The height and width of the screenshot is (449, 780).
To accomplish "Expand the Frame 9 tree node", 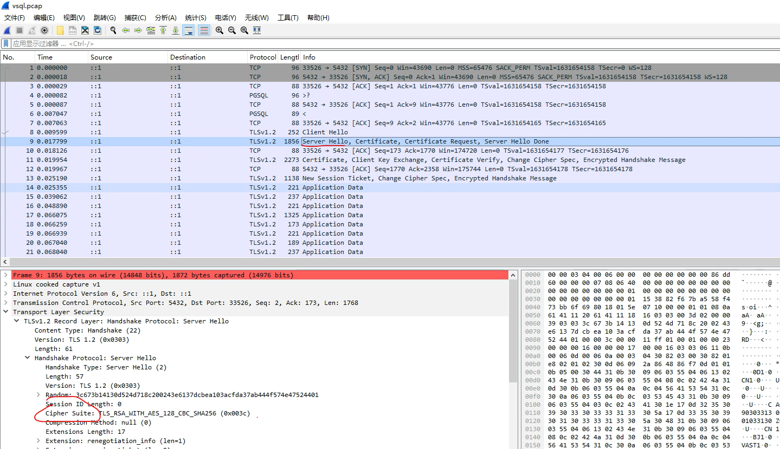I will [6, 275].
